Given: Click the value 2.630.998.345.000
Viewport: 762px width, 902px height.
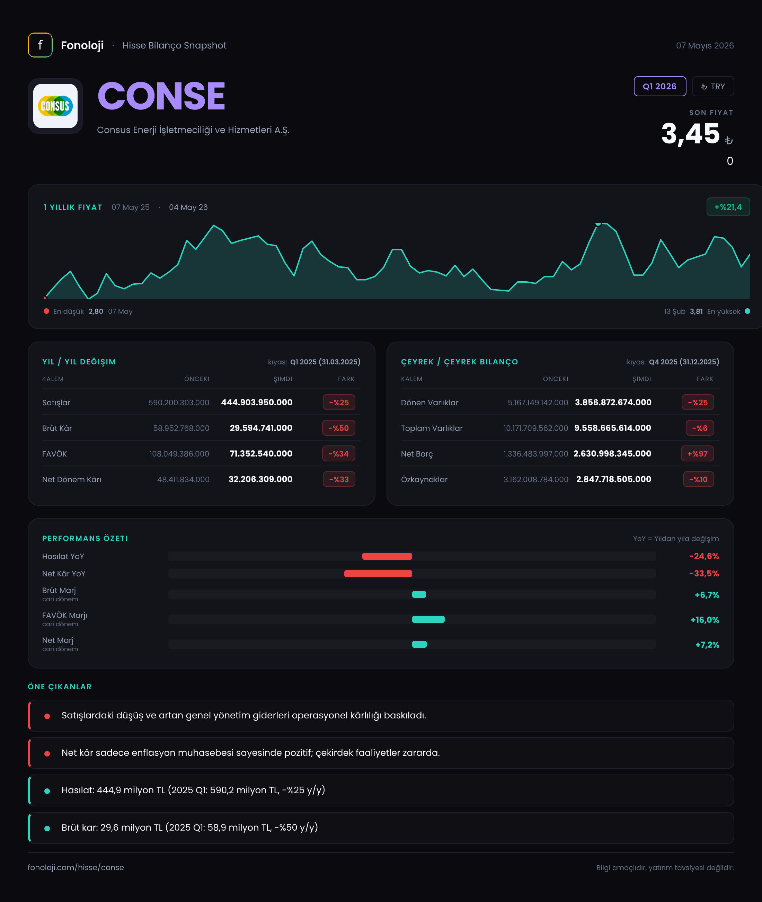Looking at the screenshot, I should 612,453.
